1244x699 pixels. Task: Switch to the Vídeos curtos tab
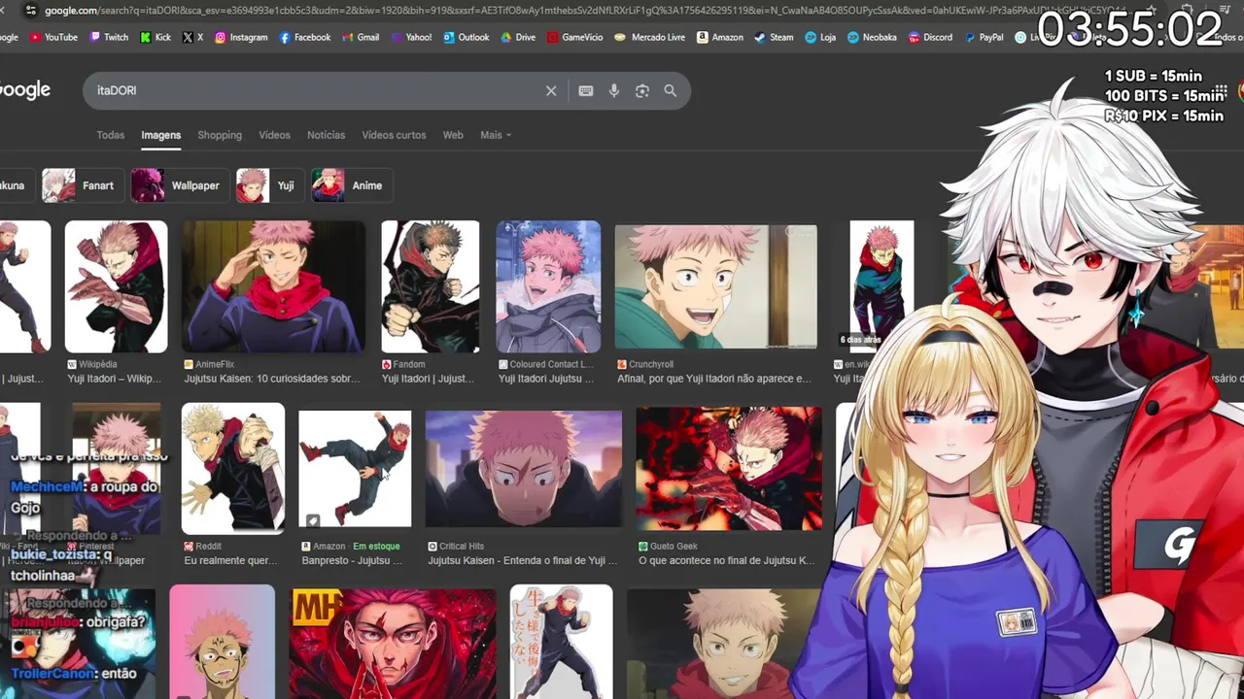click(x=394, y=135)
